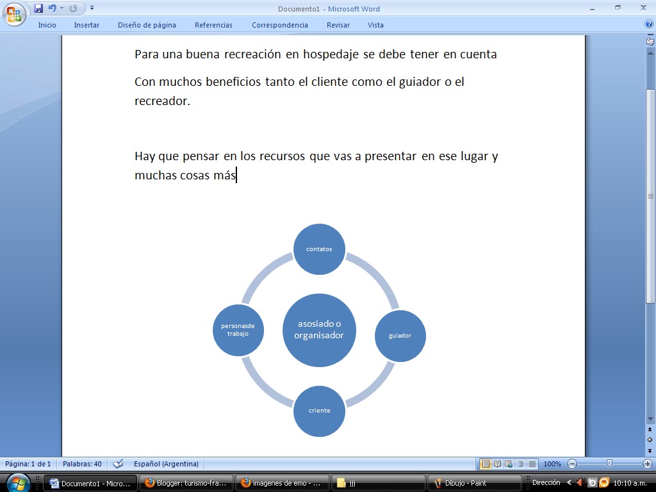Open the Insertar ribbon tab
Viewport: 656px width, 492px height.
[x=86, y=25]
